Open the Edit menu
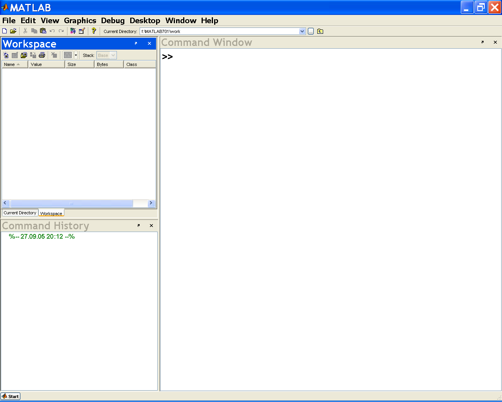The width and height of the screenshot is (502, 402). tap(28, 21)
